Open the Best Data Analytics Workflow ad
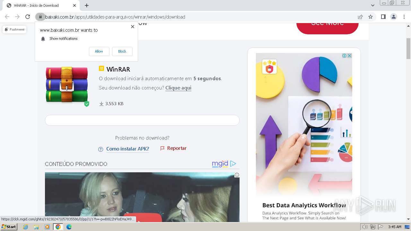Viewport: 411px width, 231px height. [304, 205]
